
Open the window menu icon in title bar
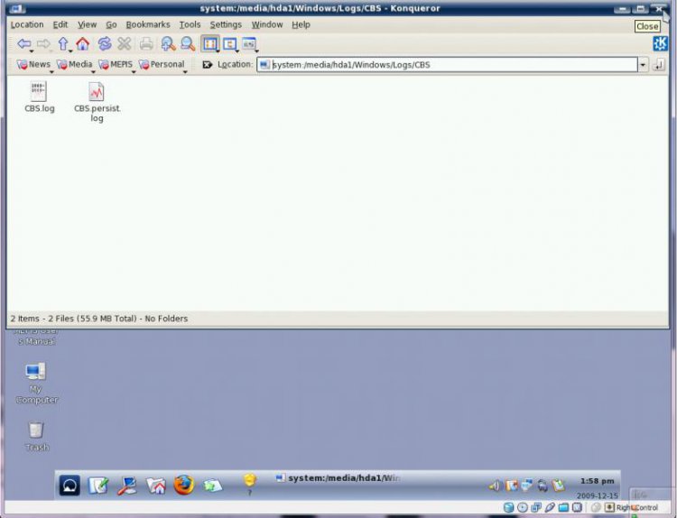[x=16, y=8]
